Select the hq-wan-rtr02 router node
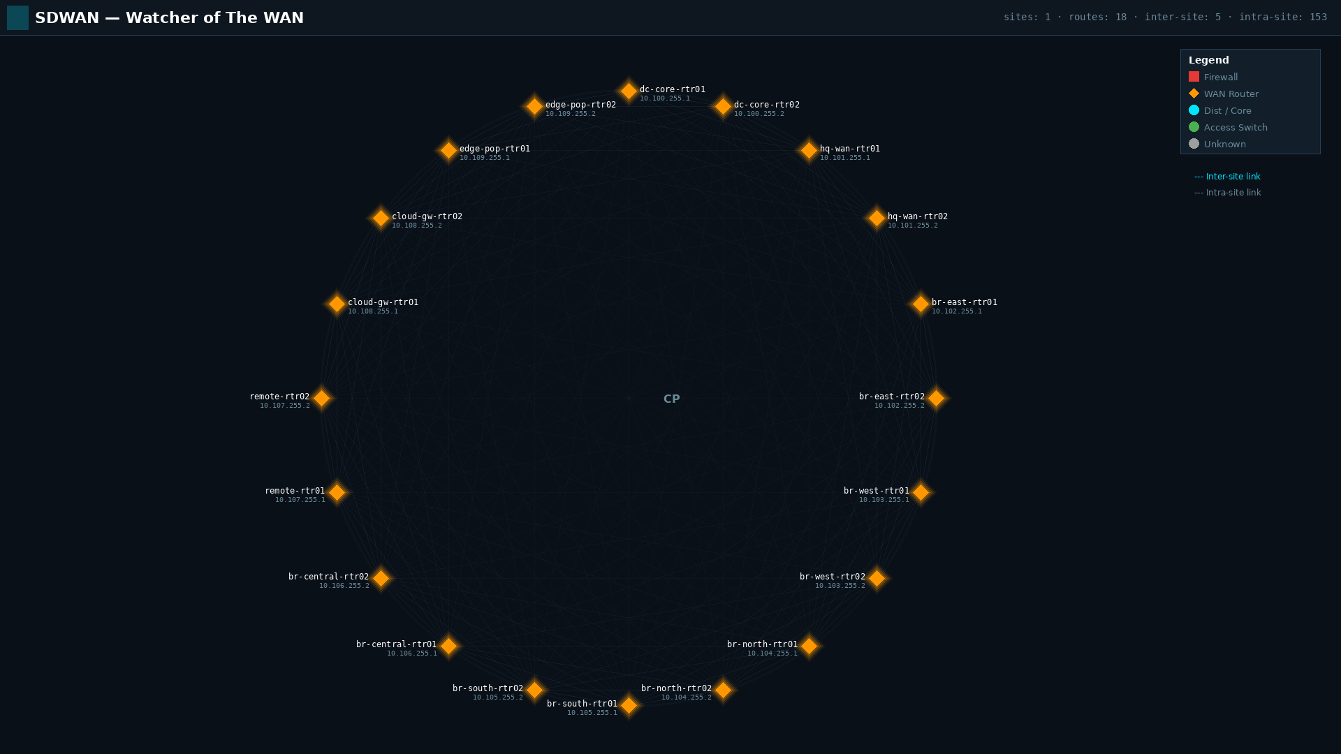 pos(877,218)
